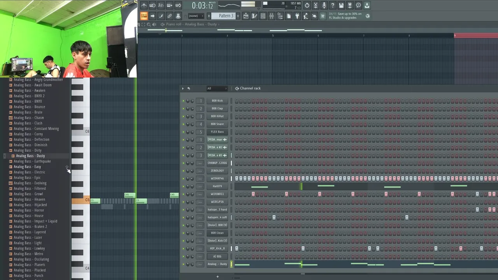Adjust the 808 Kick channel volume knob

coord(192,101)
